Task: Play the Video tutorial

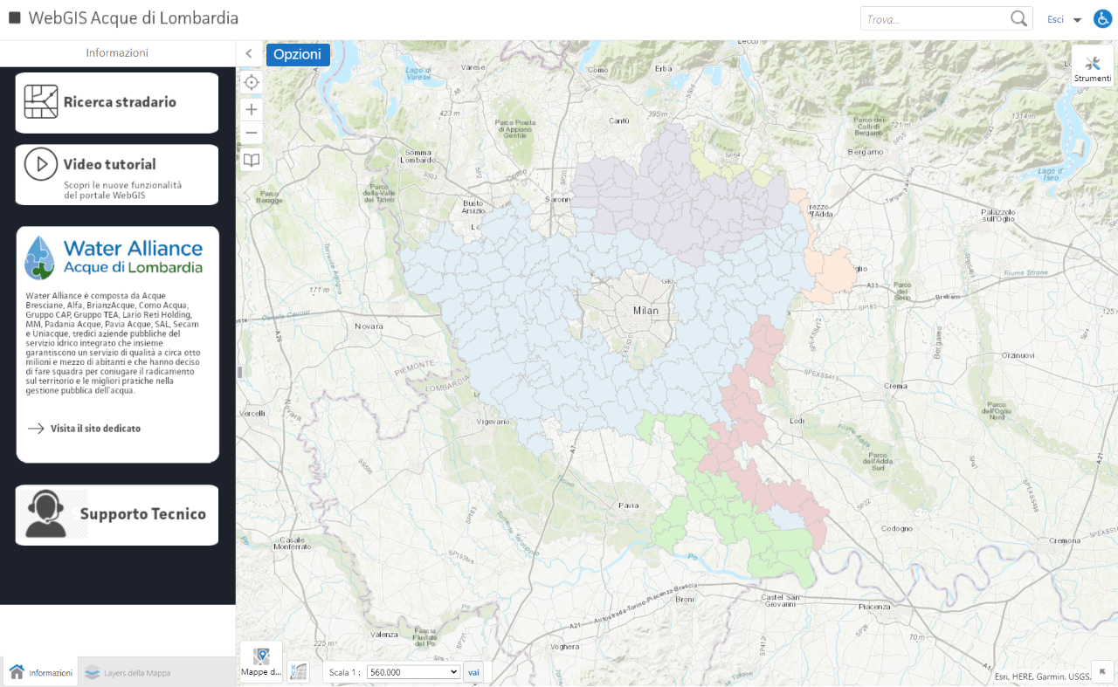Action: (116, 174)
